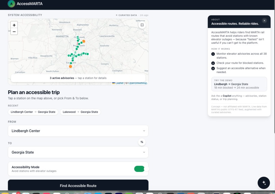This screenshot has height=194, width=275.
Task: Click the green station dot at the east end of the line
Action: (x=88, y=54)
